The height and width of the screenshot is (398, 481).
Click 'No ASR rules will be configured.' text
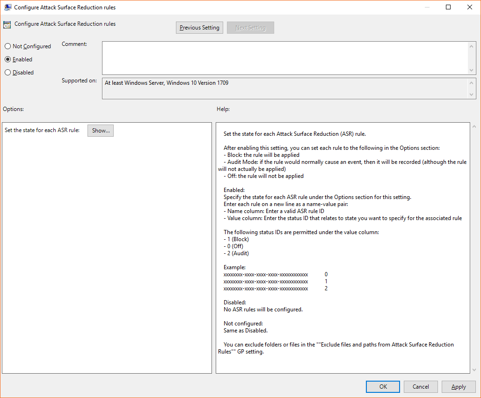[263, 310]
